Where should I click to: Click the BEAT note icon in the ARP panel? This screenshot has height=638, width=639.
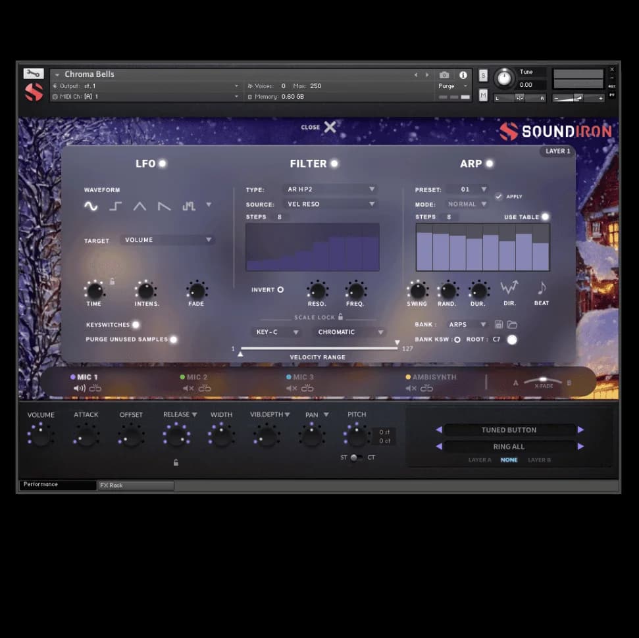pos(541,287)
